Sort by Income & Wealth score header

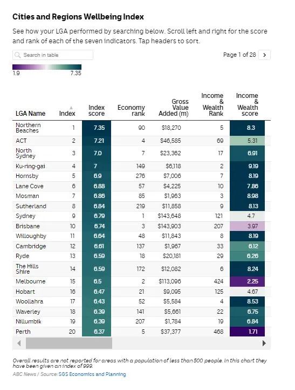pos(247,104)
